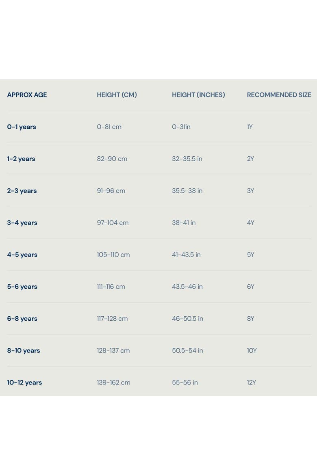Screen dimensions: 317x475
Task: Click the 12Y recommended size cell
Action: (x=252, y=382)
